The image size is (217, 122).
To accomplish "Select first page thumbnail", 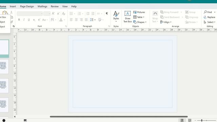I will [4, 48].
